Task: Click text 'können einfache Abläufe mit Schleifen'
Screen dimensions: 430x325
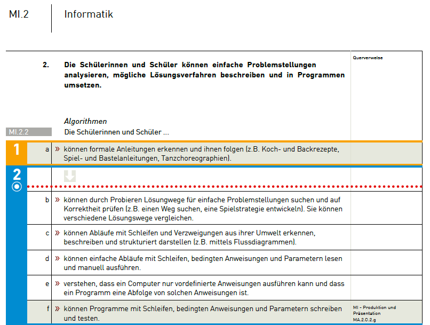Action: 126,258
